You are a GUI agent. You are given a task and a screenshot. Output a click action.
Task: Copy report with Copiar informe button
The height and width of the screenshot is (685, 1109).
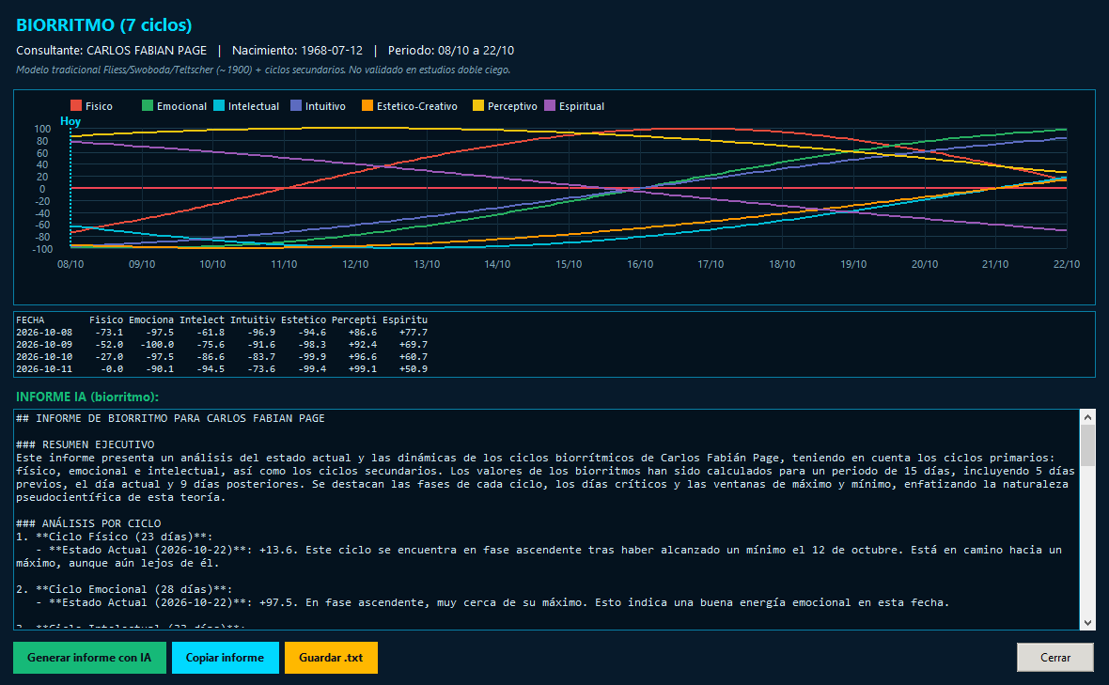point(225,658)
